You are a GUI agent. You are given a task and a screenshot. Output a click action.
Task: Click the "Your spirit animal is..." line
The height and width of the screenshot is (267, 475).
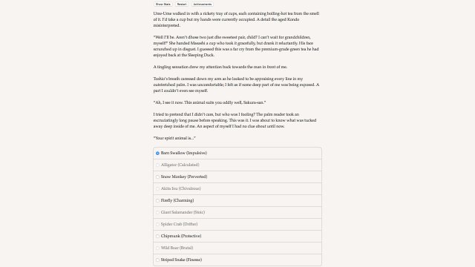pos(174,138)
